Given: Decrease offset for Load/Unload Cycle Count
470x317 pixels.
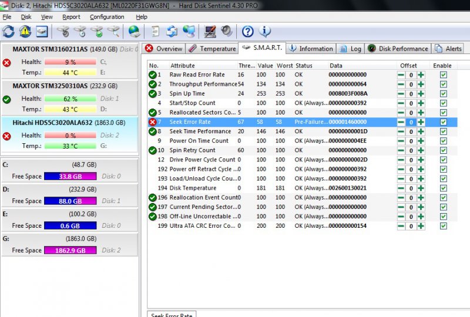Looking at the screenshot, I should point(401,178).
